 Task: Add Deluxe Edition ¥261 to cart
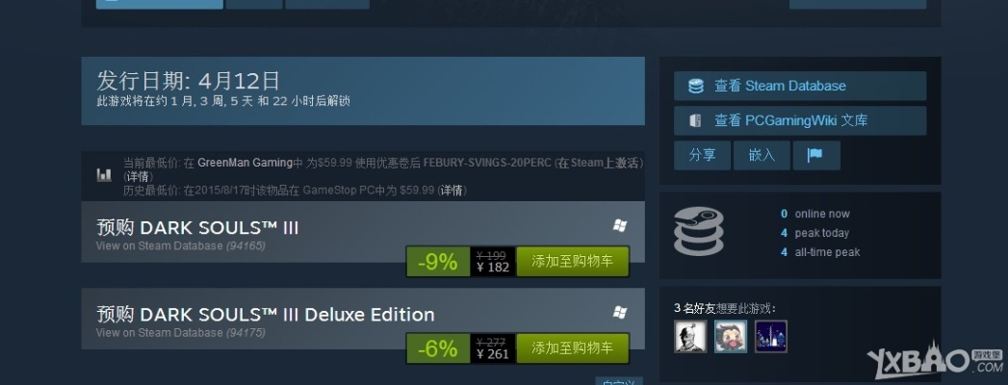(572, 347)
